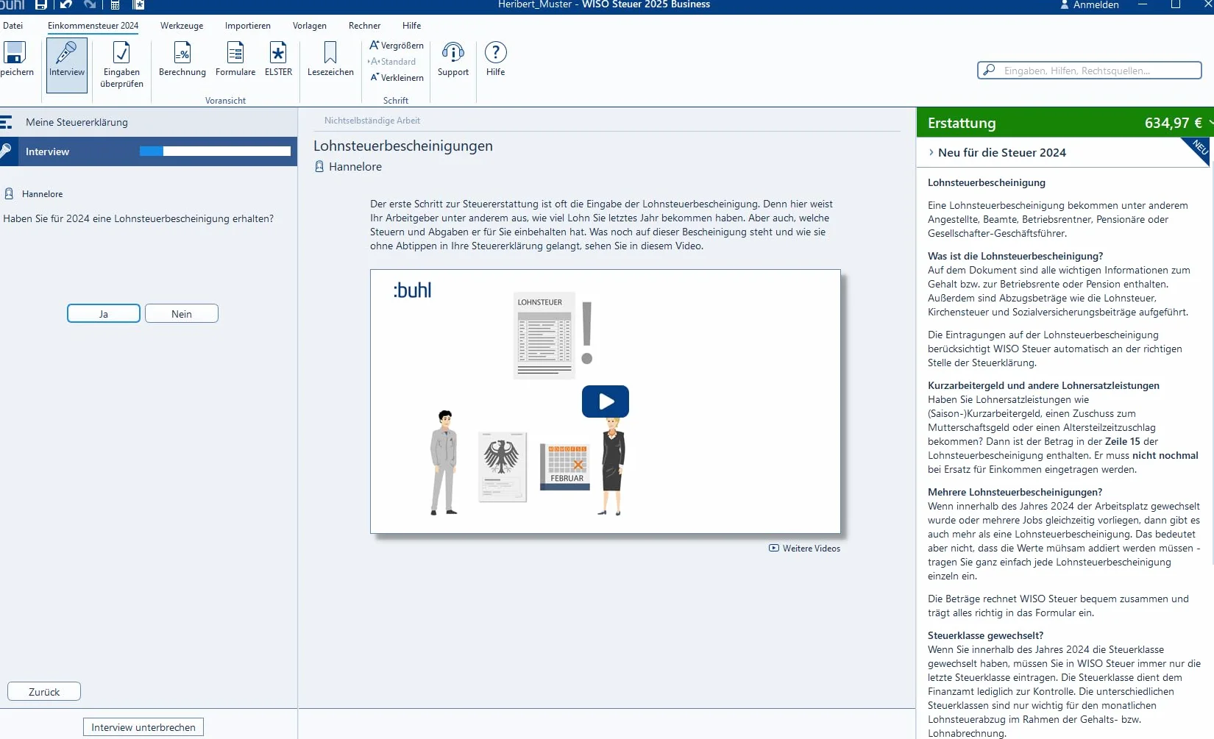This screenshot has height=739, width=1214.
Task: Click Interview unterbrechen button
Action: pyautogui.click(x=143, y=727)
